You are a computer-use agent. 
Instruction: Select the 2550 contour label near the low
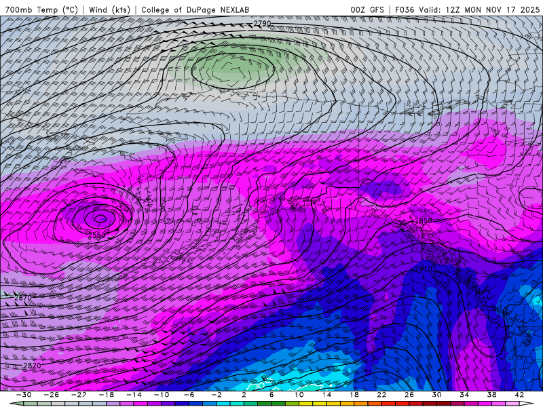point(96,235)
